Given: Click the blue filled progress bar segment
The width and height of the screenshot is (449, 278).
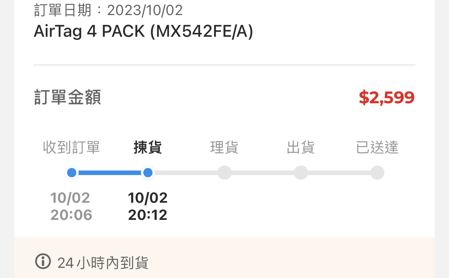Looking at the screenshot, I should 110,173.
